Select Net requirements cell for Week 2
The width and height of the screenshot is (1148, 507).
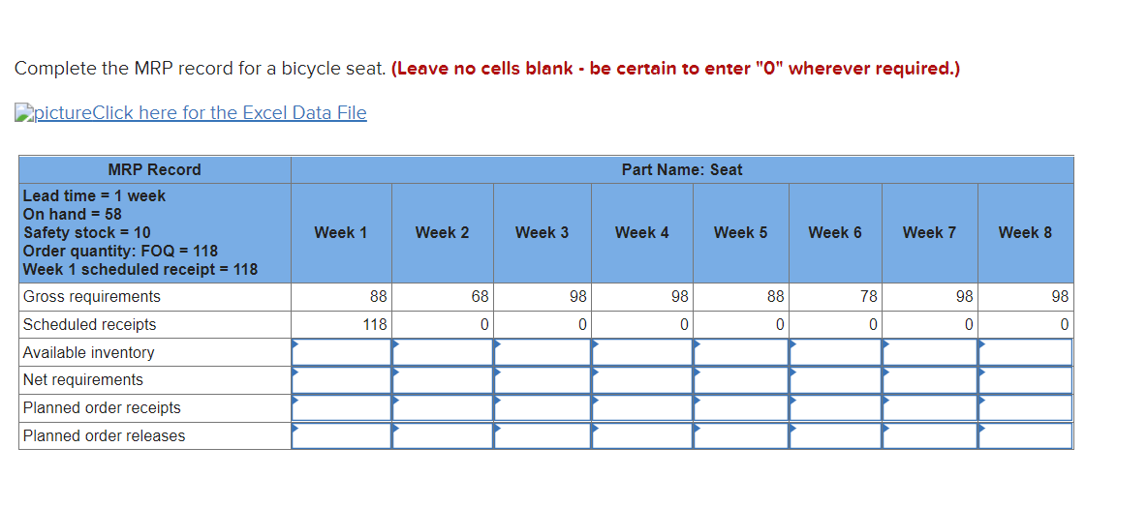(x=443, y=380)
